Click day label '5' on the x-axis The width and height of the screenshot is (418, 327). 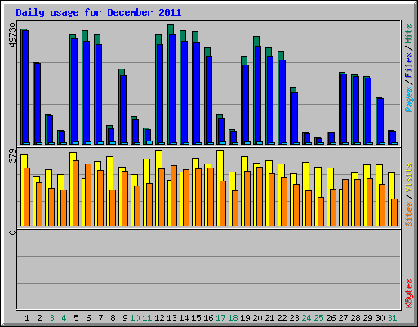pos(76,318)
